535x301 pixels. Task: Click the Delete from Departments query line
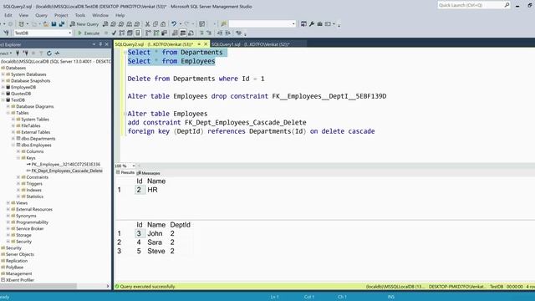coord(196,79)
